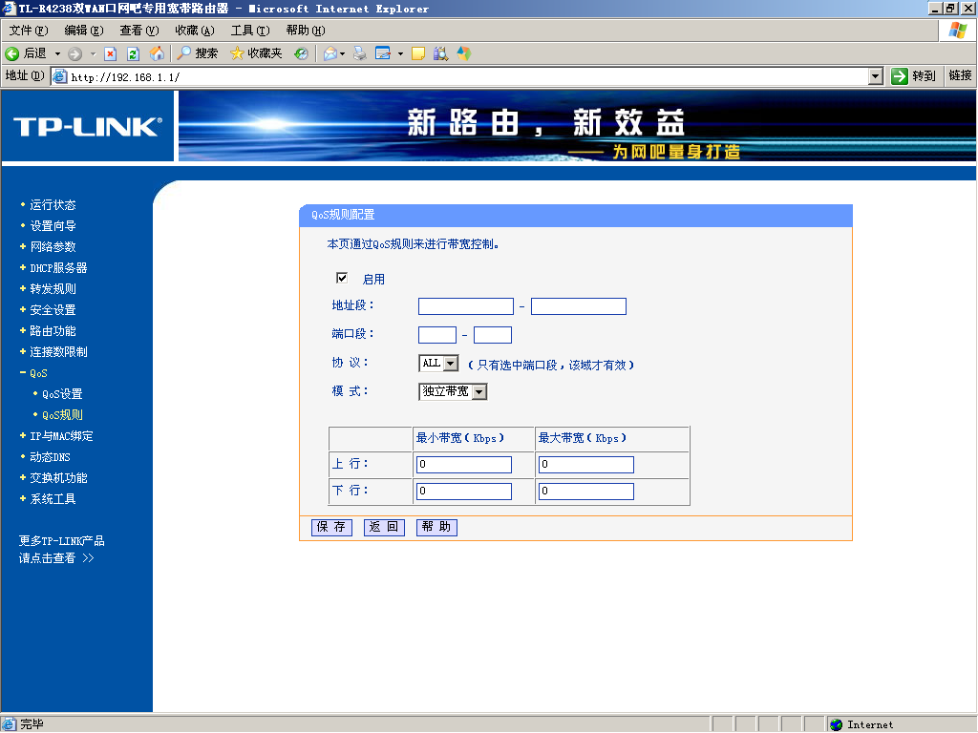Click the Windows flag logo in menu bar
Viewport: 978px width, 733px height.
[957, 31]
